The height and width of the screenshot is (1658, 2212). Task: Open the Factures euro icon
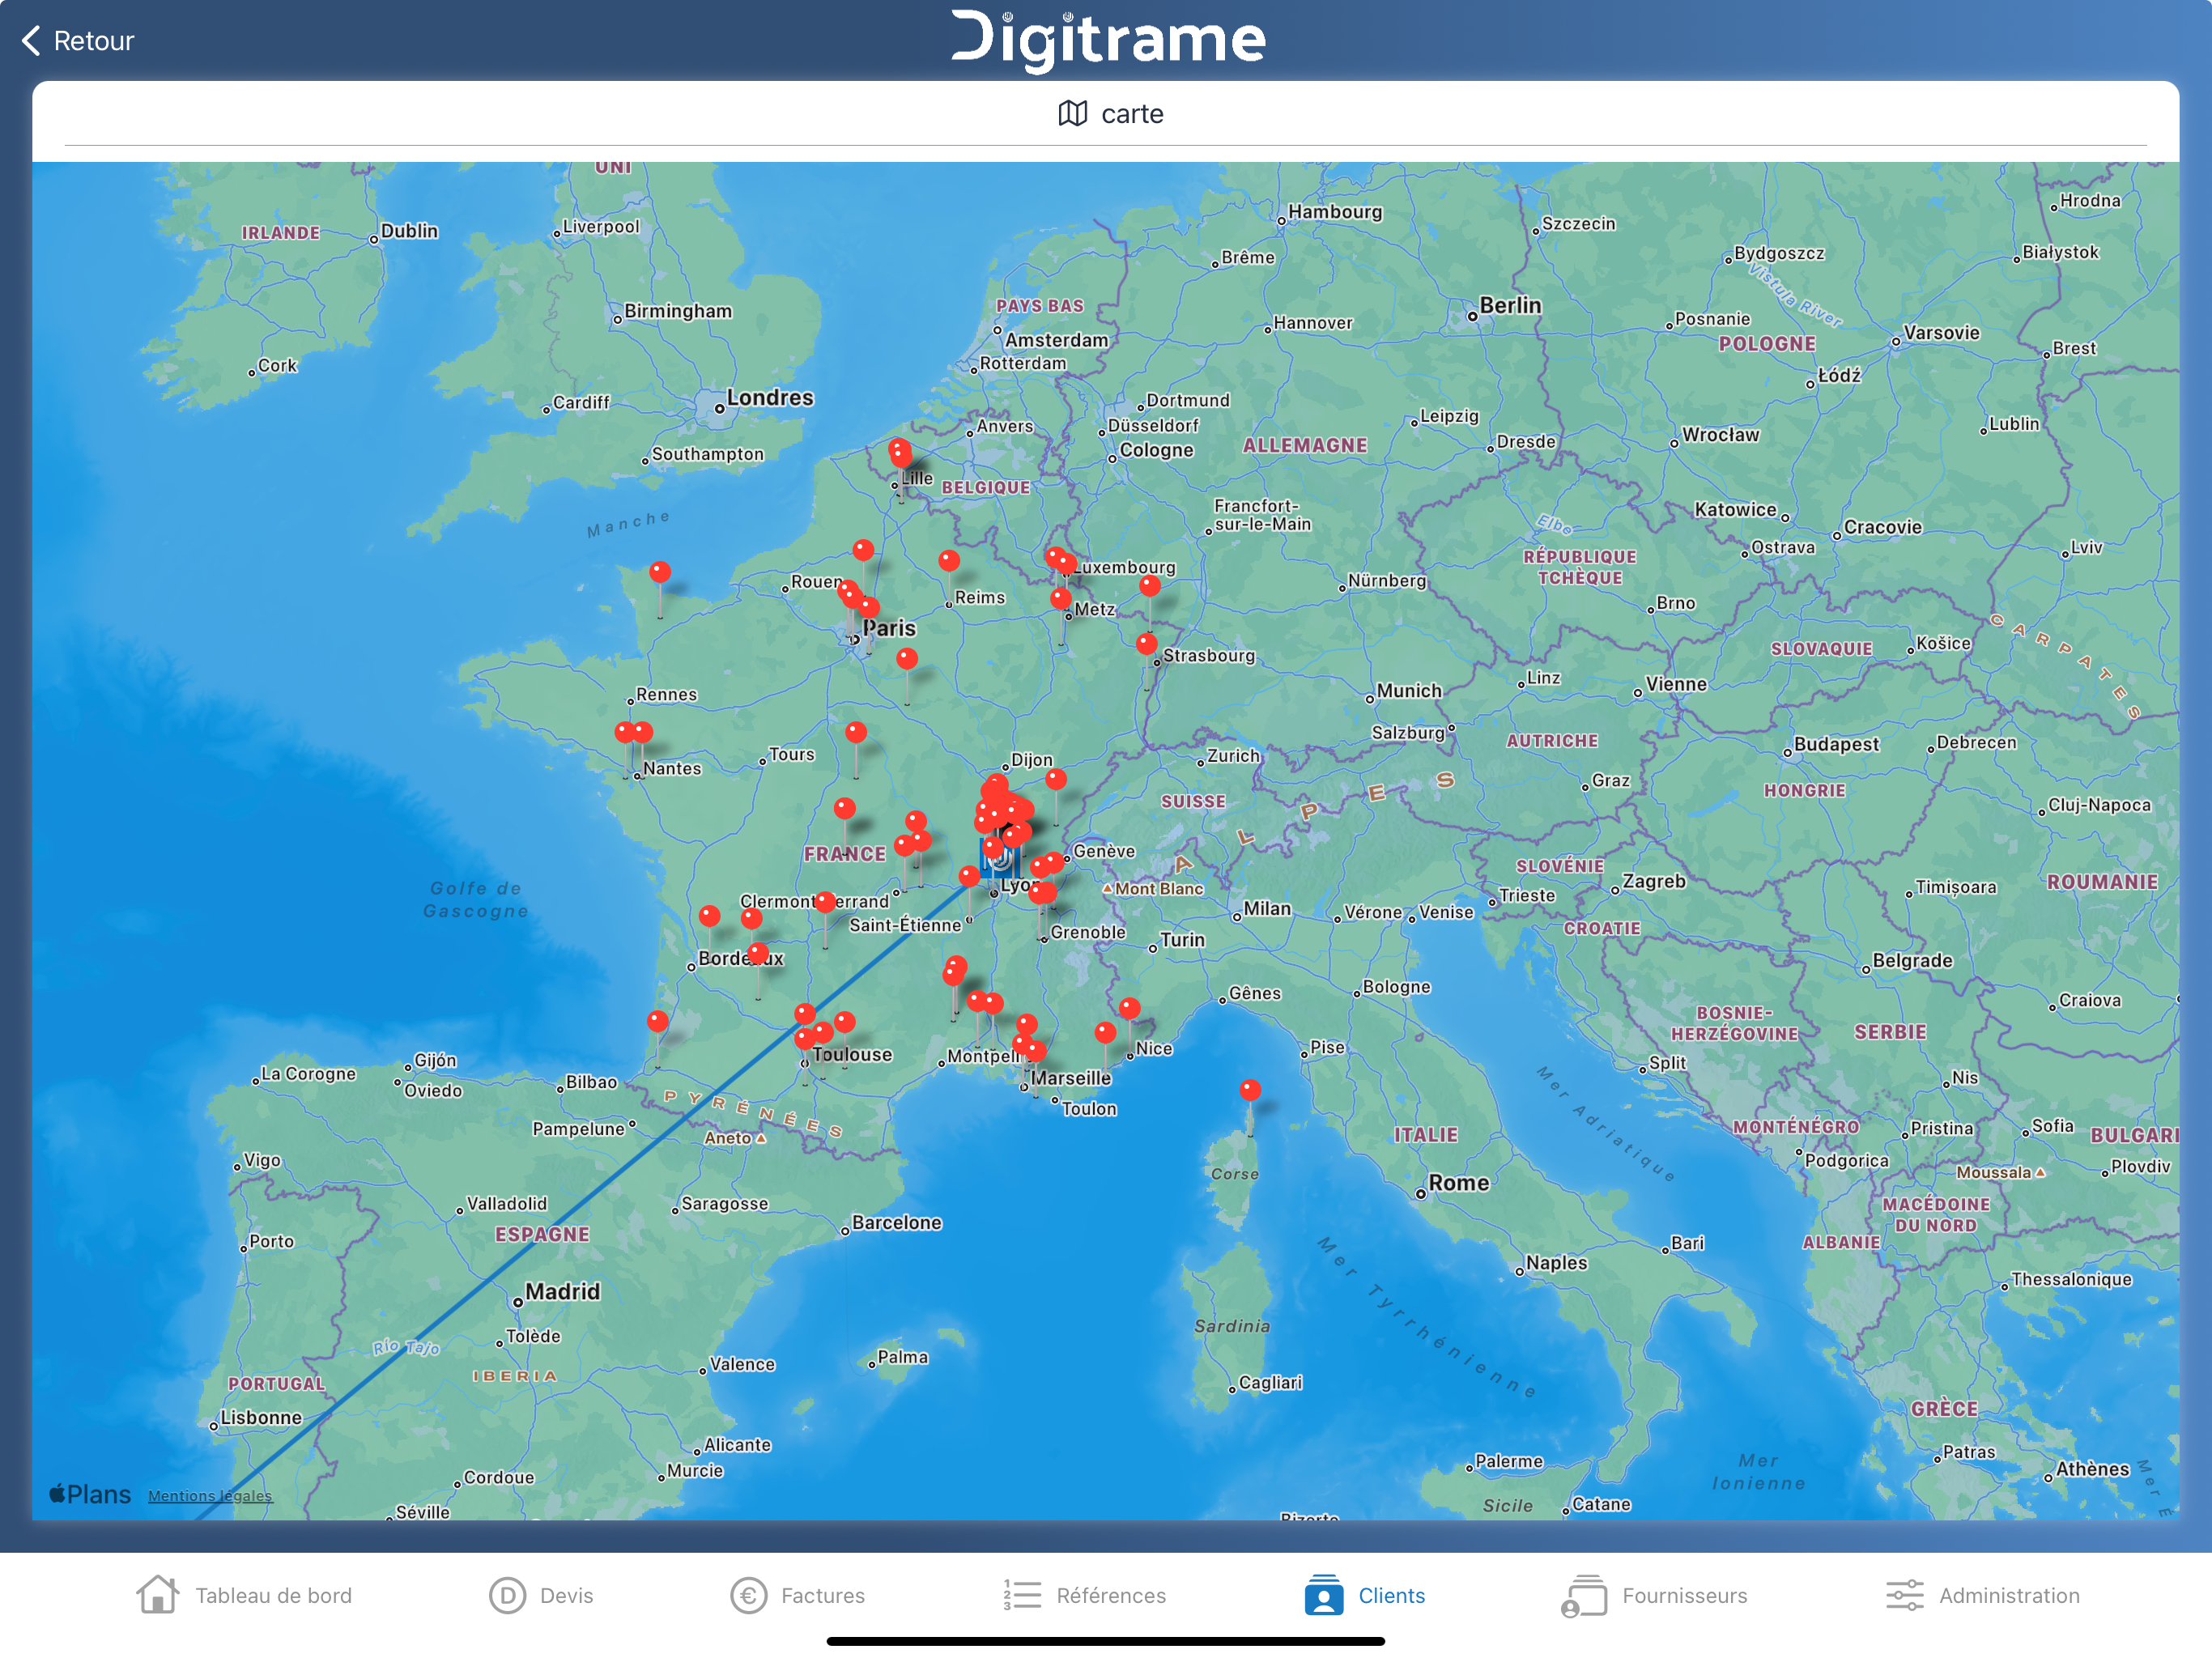pos(748,1596)
